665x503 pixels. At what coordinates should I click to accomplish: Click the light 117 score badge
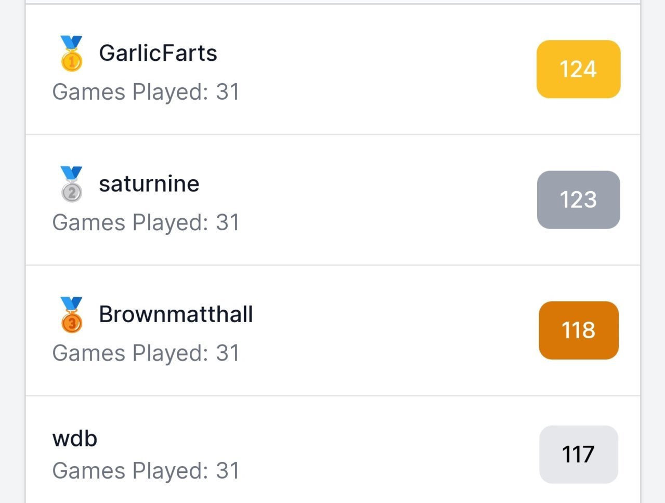click(x=579, y=454)
